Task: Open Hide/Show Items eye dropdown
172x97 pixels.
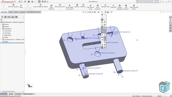Action: 102,12
